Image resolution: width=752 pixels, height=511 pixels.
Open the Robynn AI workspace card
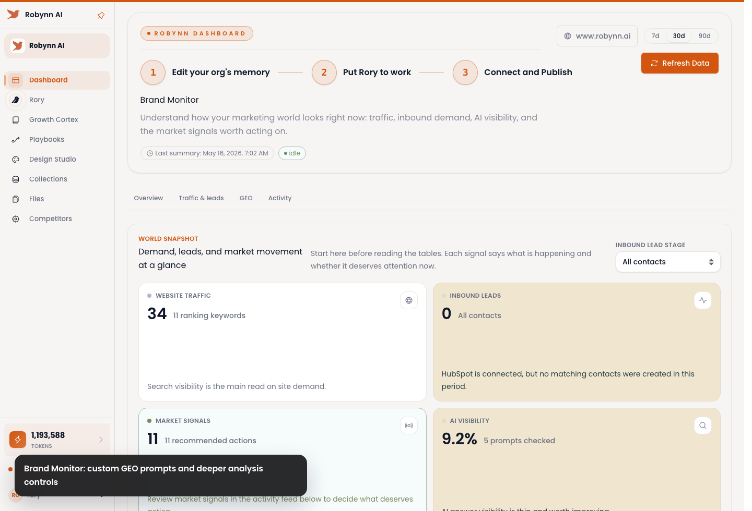57,46
